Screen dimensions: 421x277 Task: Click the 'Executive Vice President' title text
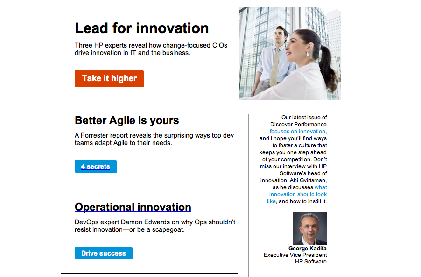point(295,255)
